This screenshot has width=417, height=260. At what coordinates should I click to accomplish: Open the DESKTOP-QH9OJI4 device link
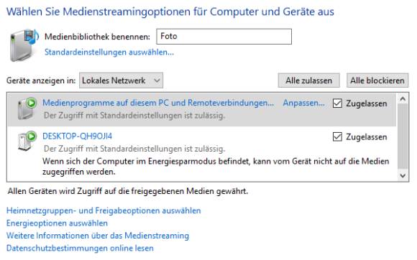coord(77,136)
